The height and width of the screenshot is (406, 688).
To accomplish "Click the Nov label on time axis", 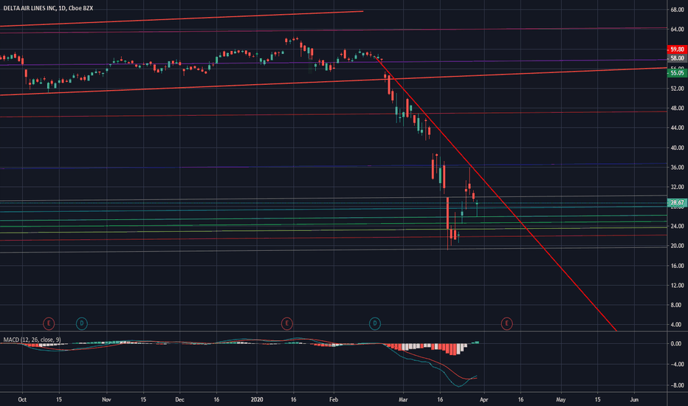I will pos(106,399).
